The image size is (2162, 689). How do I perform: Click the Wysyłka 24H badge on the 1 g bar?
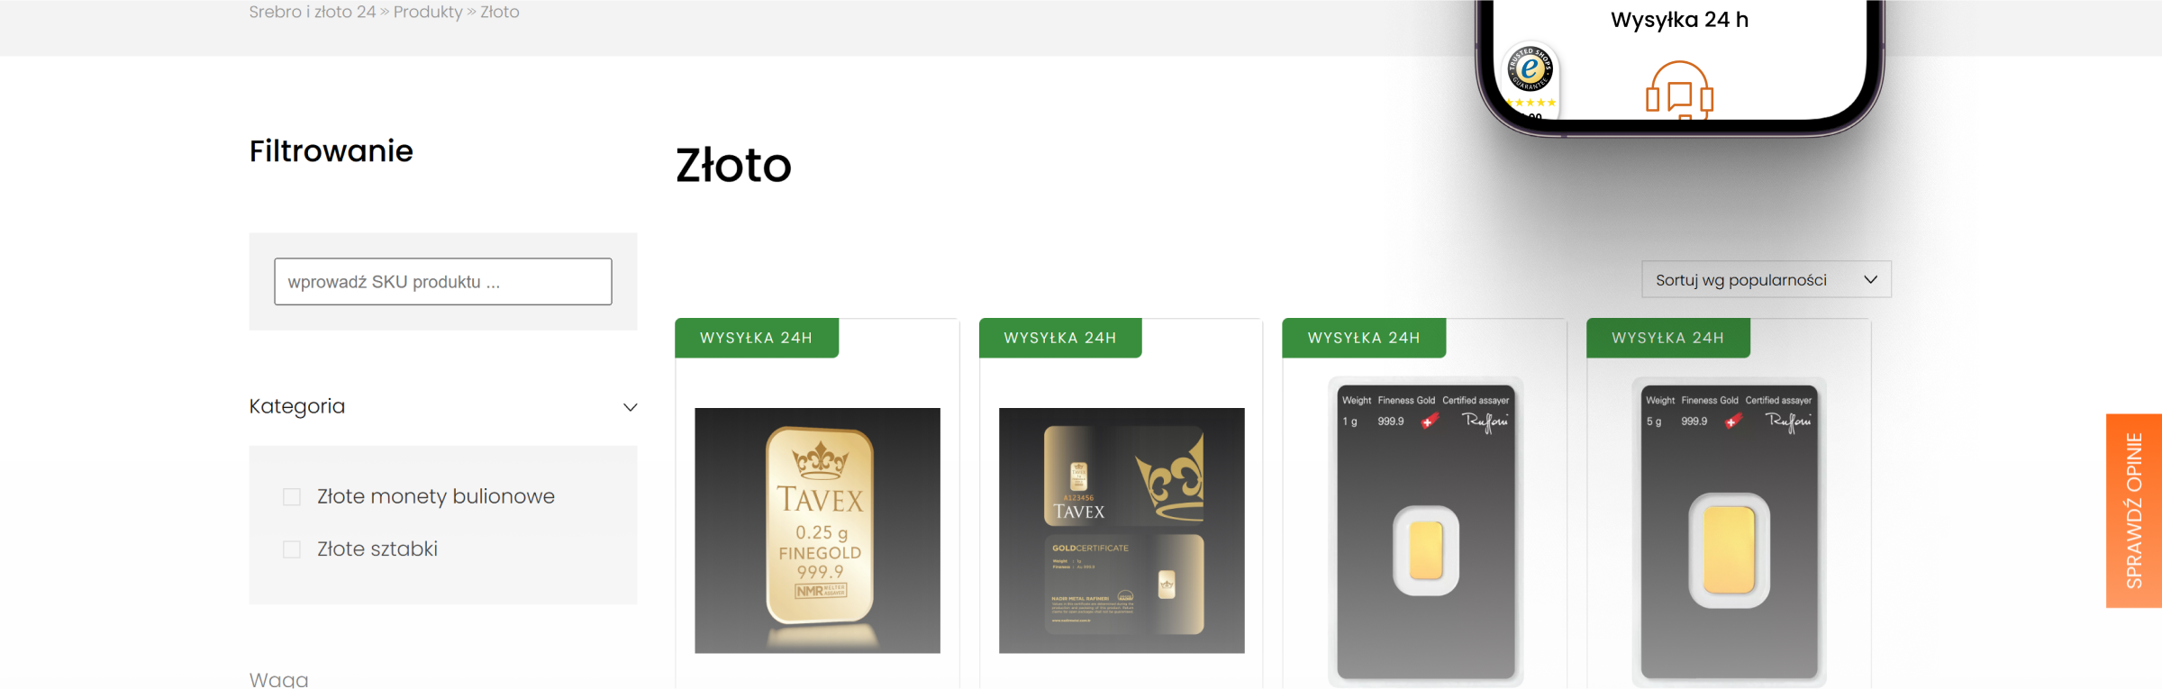point(1364,338)
